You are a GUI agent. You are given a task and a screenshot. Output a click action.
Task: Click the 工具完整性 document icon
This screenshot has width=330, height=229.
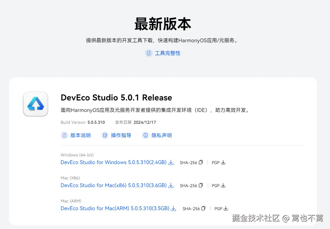pyautogui.click(x=148, y=53)
